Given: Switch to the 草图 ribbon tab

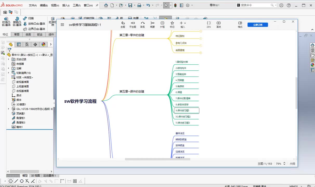Looking at the screenshot, I should coord(17,35).
